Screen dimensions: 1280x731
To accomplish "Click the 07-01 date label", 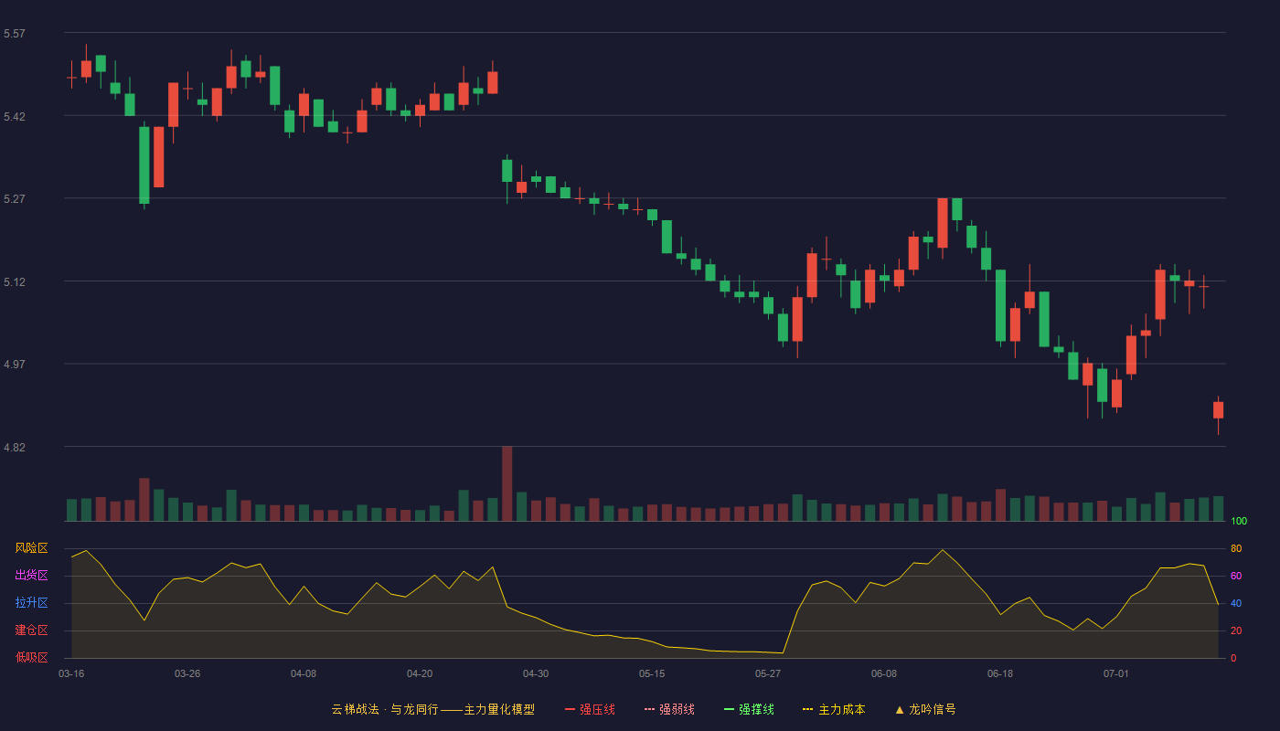I will point(1116,673).
